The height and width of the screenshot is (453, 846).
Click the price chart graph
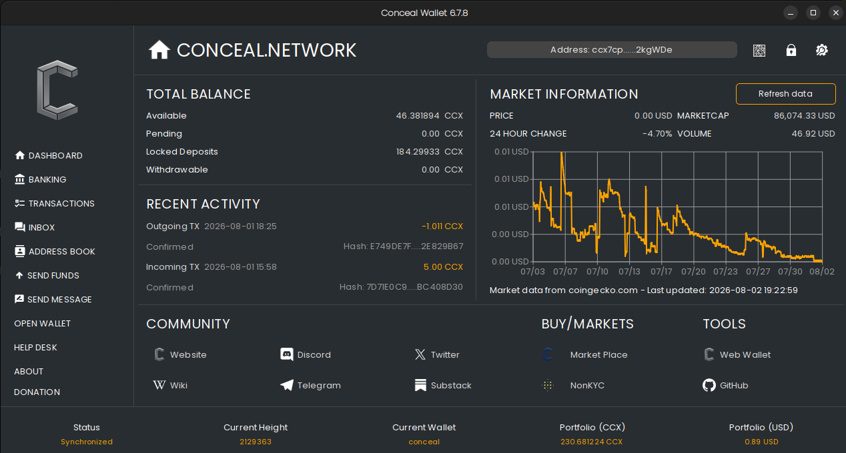click(x=677, y=207)
